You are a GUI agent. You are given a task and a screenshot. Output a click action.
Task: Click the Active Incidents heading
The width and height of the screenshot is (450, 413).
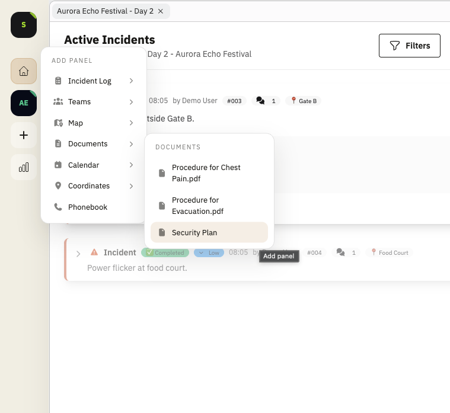110,40
